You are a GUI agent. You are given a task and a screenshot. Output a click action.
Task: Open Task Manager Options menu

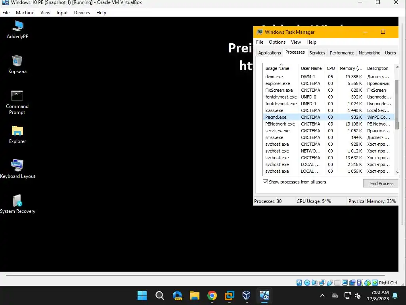(x=277, y=42)
